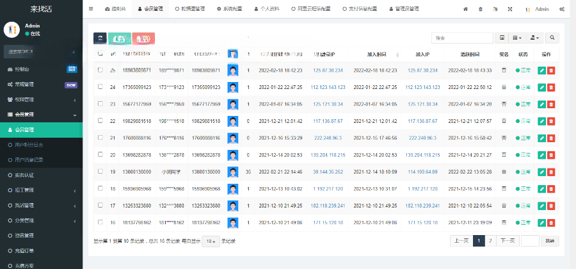Open the column grid dropdown
The width and height of the screenshot is (576, 269).
(x=517, y=38)
